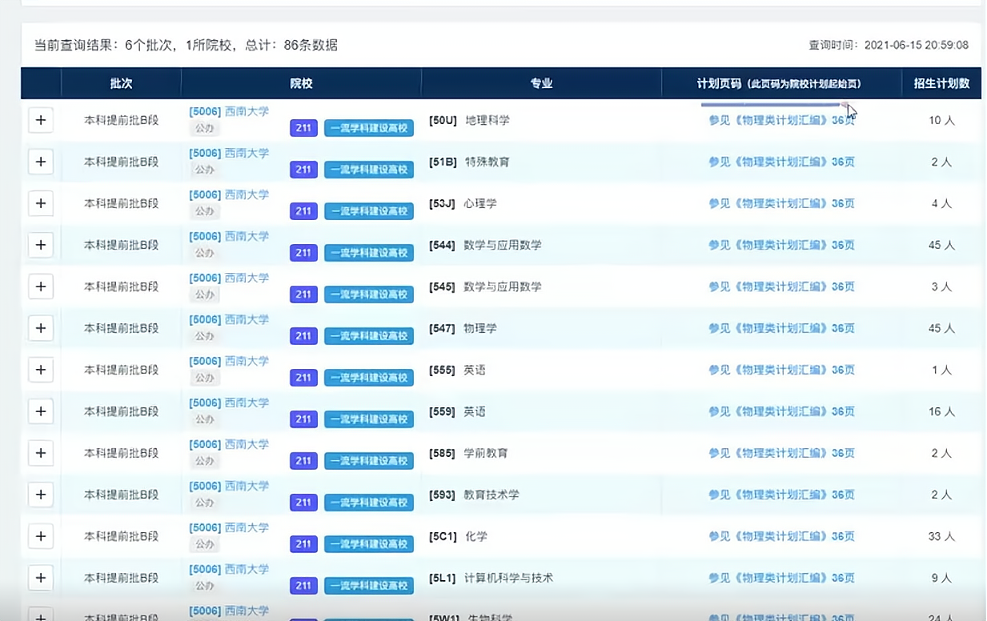Viewport: 987px width, 621px height.
Task: Click the 211 badge in 物理学 row
Action: pyautogui.click(x=303, y=336)
